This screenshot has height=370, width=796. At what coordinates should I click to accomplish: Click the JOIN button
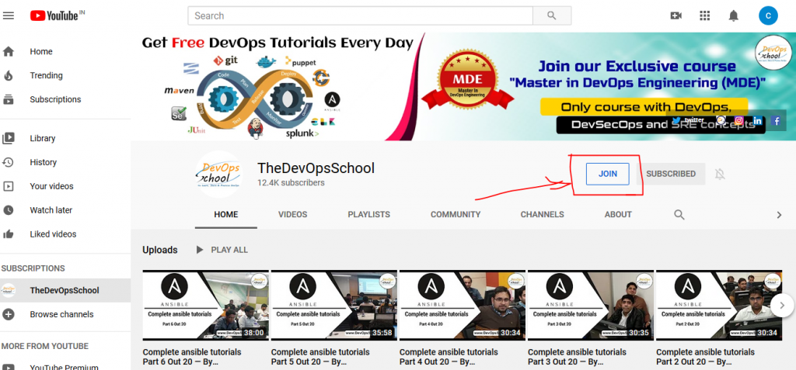click(x=608, y=174)
